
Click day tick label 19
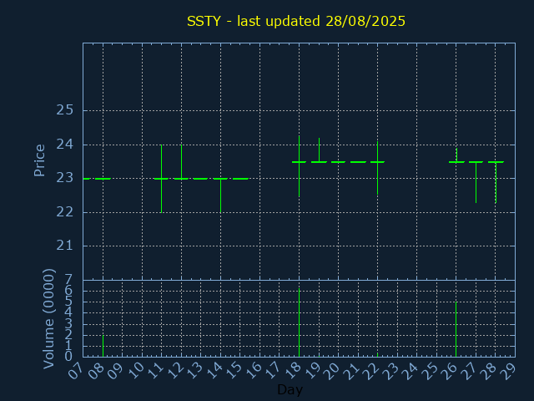[x=313, y=370]
